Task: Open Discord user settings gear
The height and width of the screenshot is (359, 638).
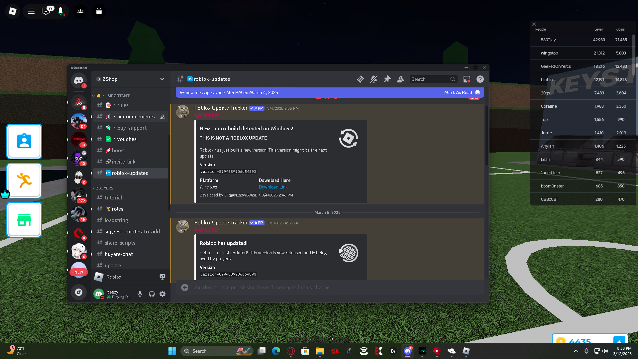Action: point(162,294)
